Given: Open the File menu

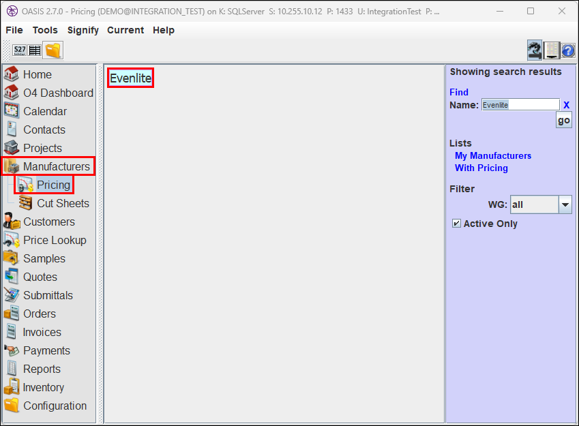Looking at the screenshot, I should coord(14,30).
